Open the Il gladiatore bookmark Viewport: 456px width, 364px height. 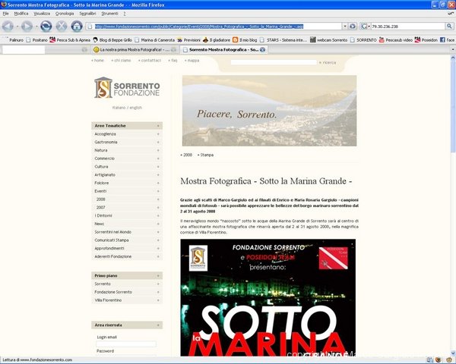point(217,40)
